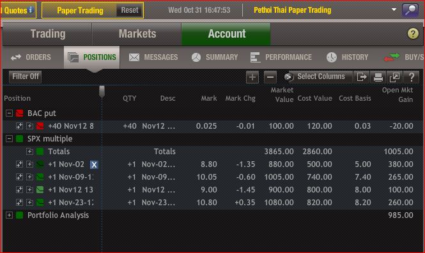Open the History sub-tab

point(348,57)
